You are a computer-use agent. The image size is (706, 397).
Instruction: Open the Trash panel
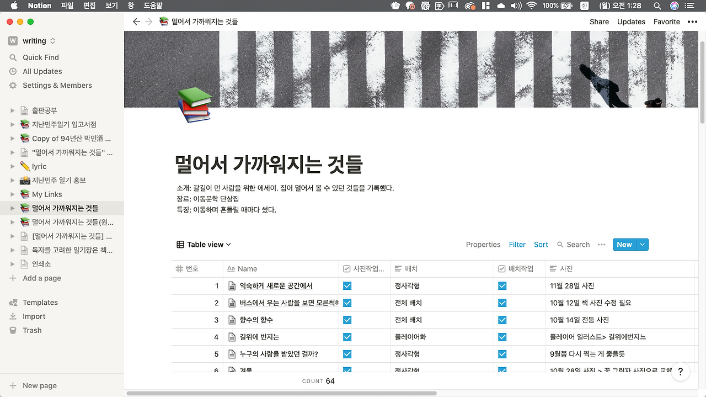point(31,330)
